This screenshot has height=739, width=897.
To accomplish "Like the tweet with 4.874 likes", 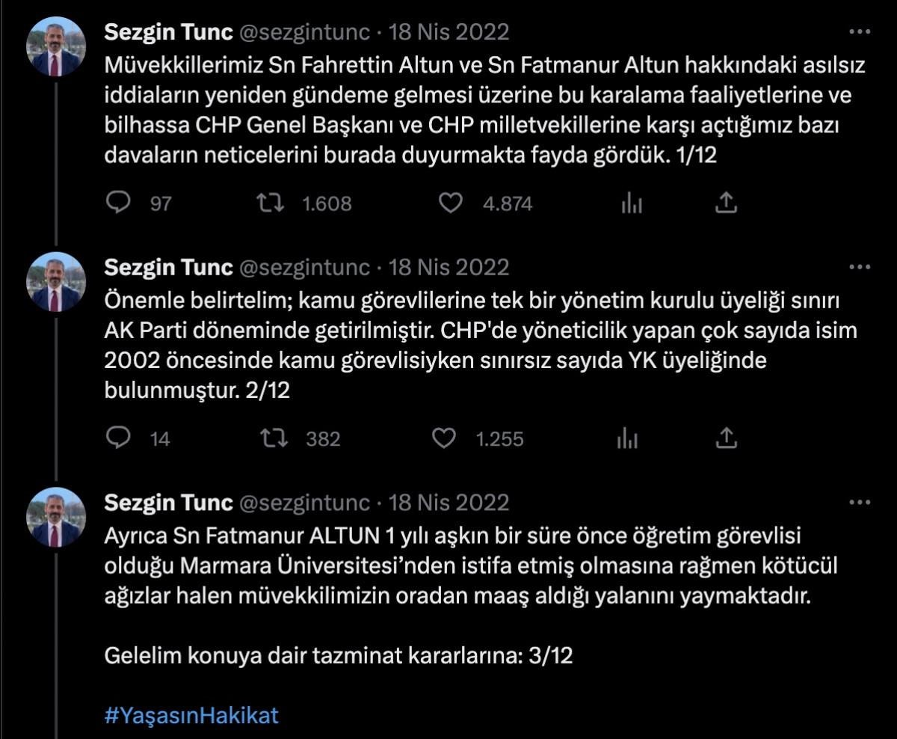I will point(450,203).
